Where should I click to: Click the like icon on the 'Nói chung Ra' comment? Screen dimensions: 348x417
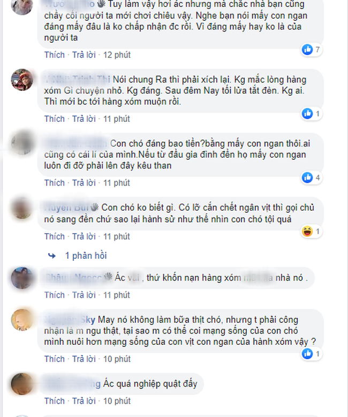(x=307, y=113)
